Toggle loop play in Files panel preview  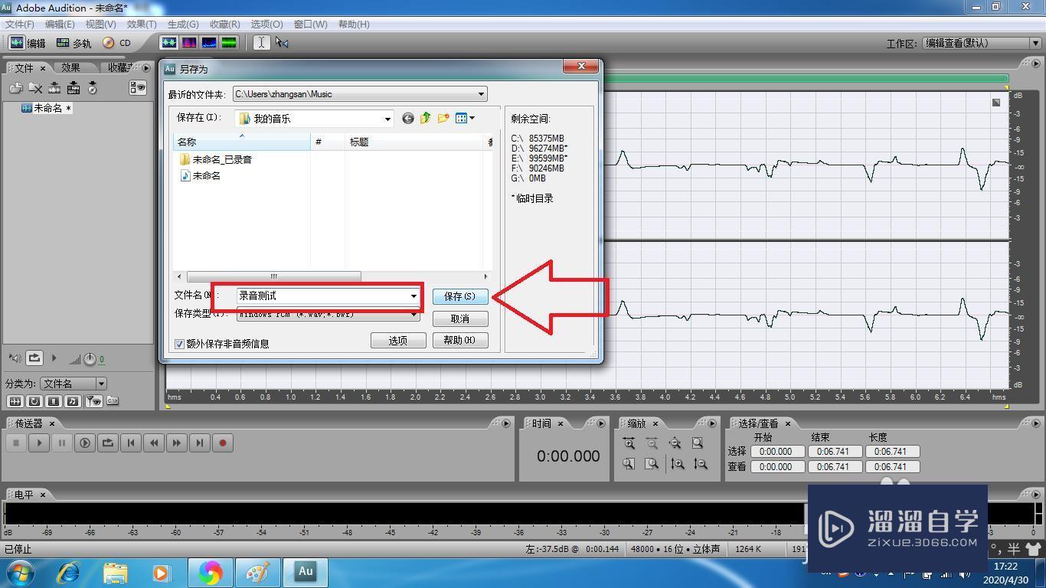[x=34, y=358]
